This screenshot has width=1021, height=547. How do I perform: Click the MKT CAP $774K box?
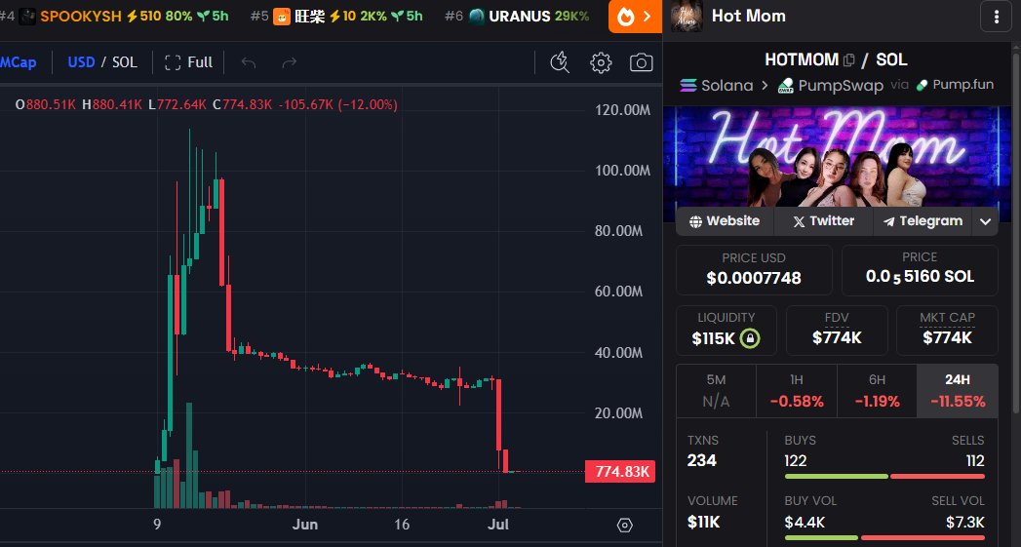pos(947,331)
